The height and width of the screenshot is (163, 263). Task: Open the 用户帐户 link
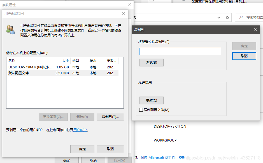coord(80,130)
